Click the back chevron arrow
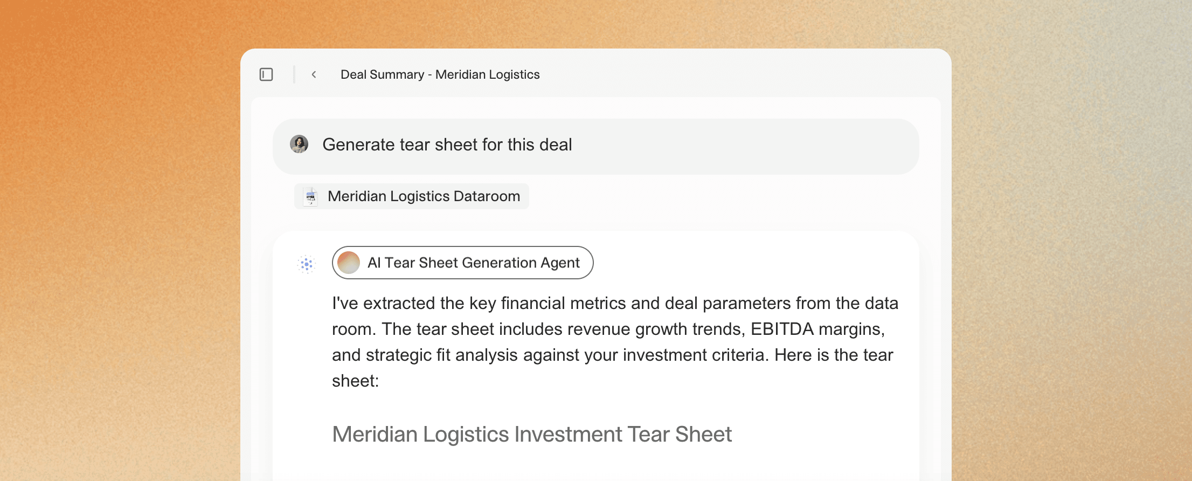1192x481 pixels. (314, 74)
